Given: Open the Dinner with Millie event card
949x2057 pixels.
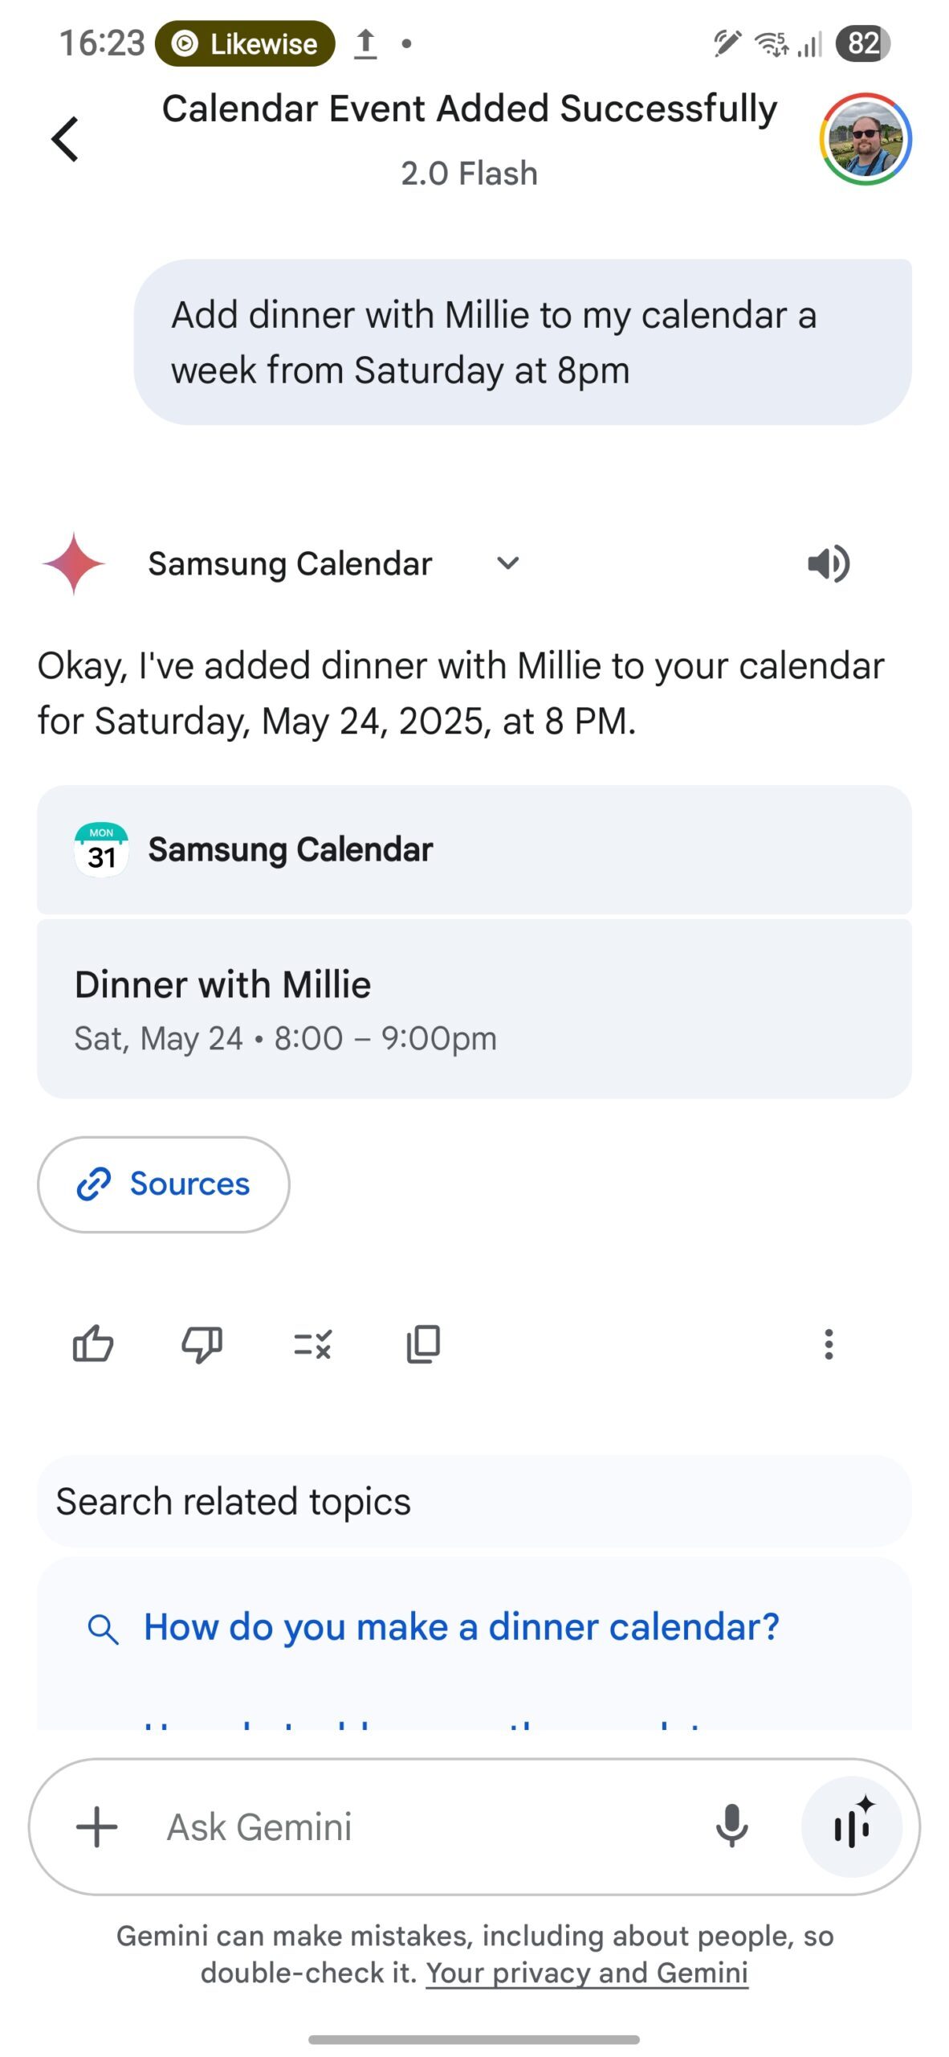Looking at the screenshot, I should click(x=474, y=1009).
